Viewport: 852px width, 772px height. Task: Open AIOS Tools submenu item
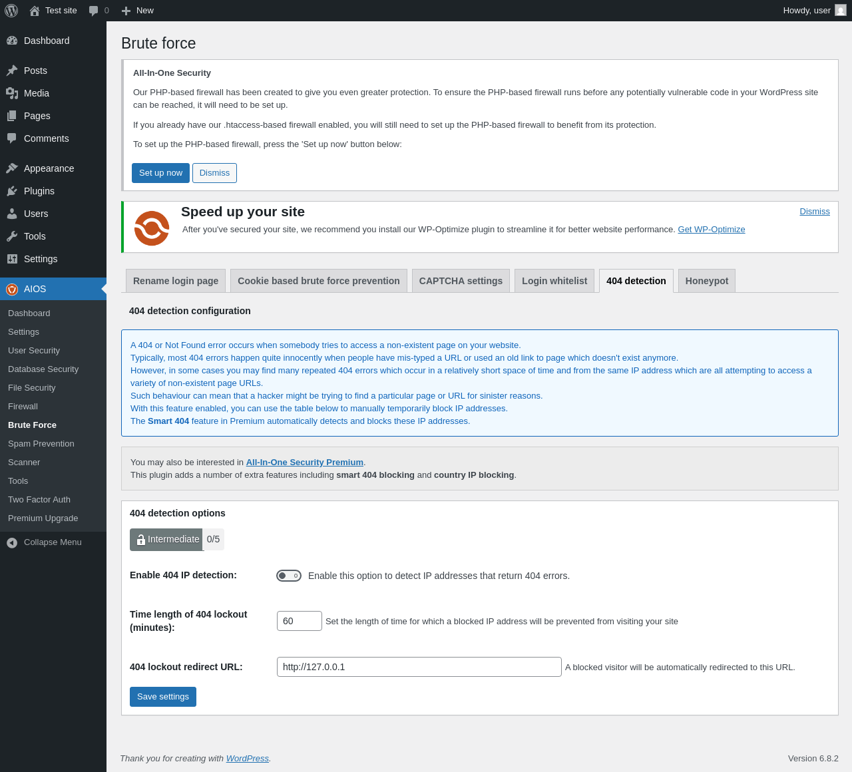point(53,481)
